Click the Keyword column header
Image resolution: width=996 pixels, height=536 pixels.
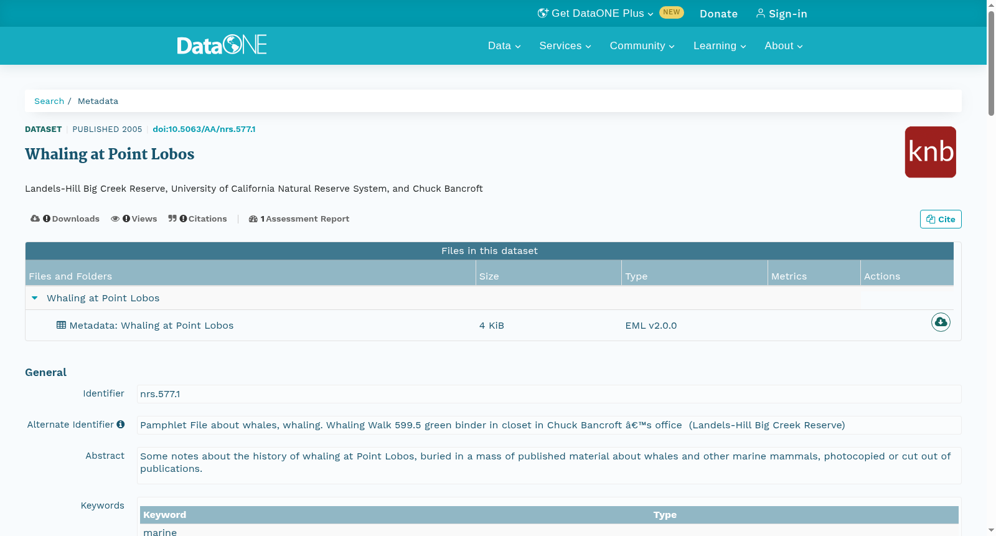(164, 515)
